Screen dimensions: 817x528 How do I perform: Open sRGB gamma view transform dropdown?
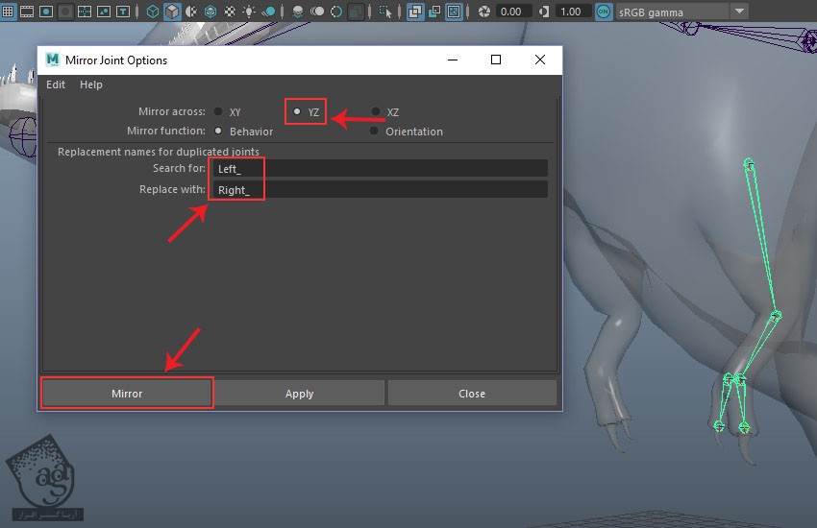(738, 12)
